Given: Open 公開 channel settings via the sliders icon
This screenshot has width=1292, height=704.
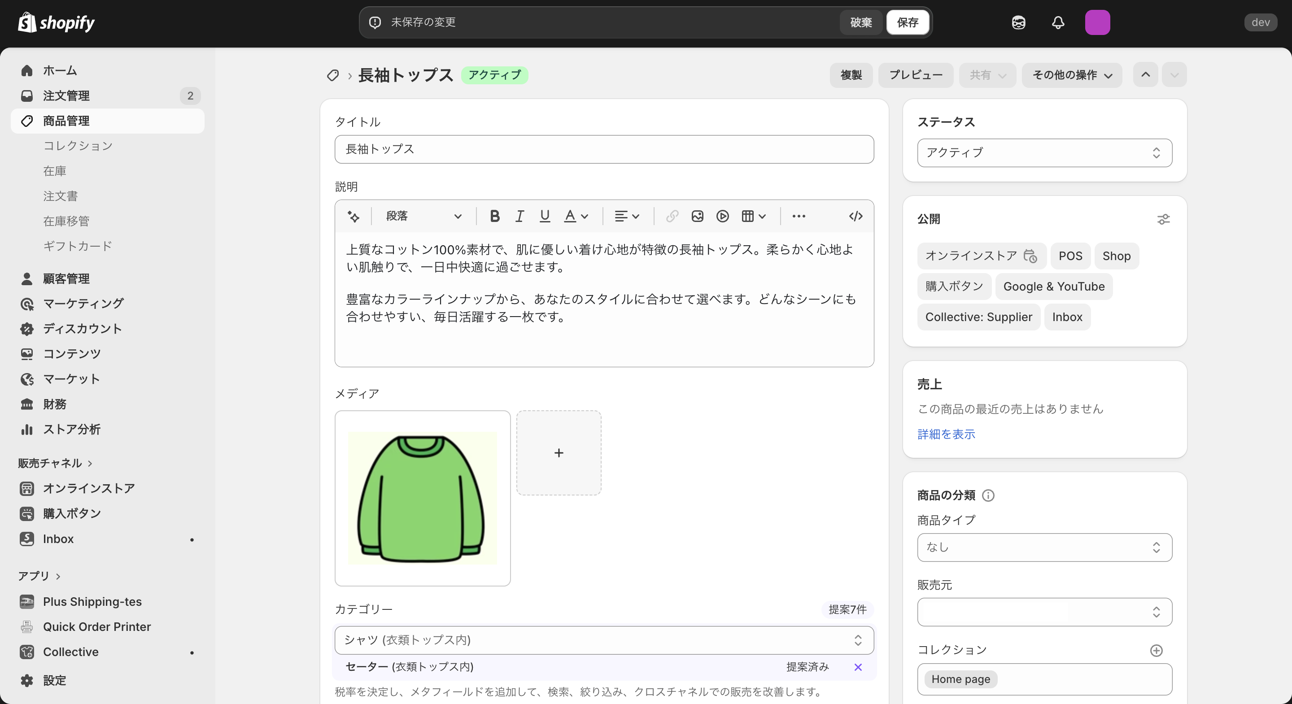Looking at the screenshot, I should click(1164, 219).
